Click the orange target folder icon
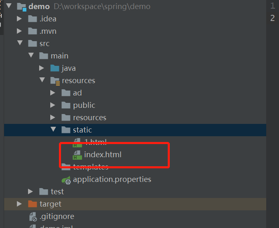Viewport: 279px width, 228px height. coord(33,204)
